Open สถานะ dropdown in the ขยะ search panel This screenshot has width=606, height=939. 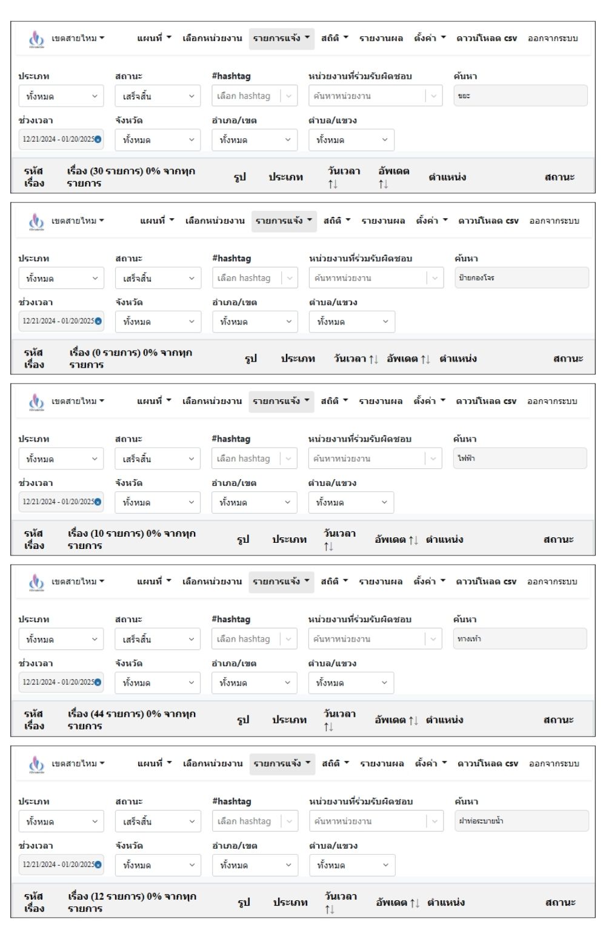[158, 96]
